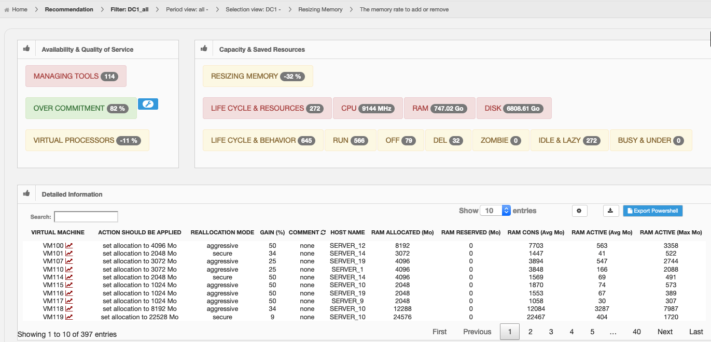Image resolution: width=711 pixels, height=342 pixels.
Task: Open the chart icon next to VM118
Action: [69, 309]
